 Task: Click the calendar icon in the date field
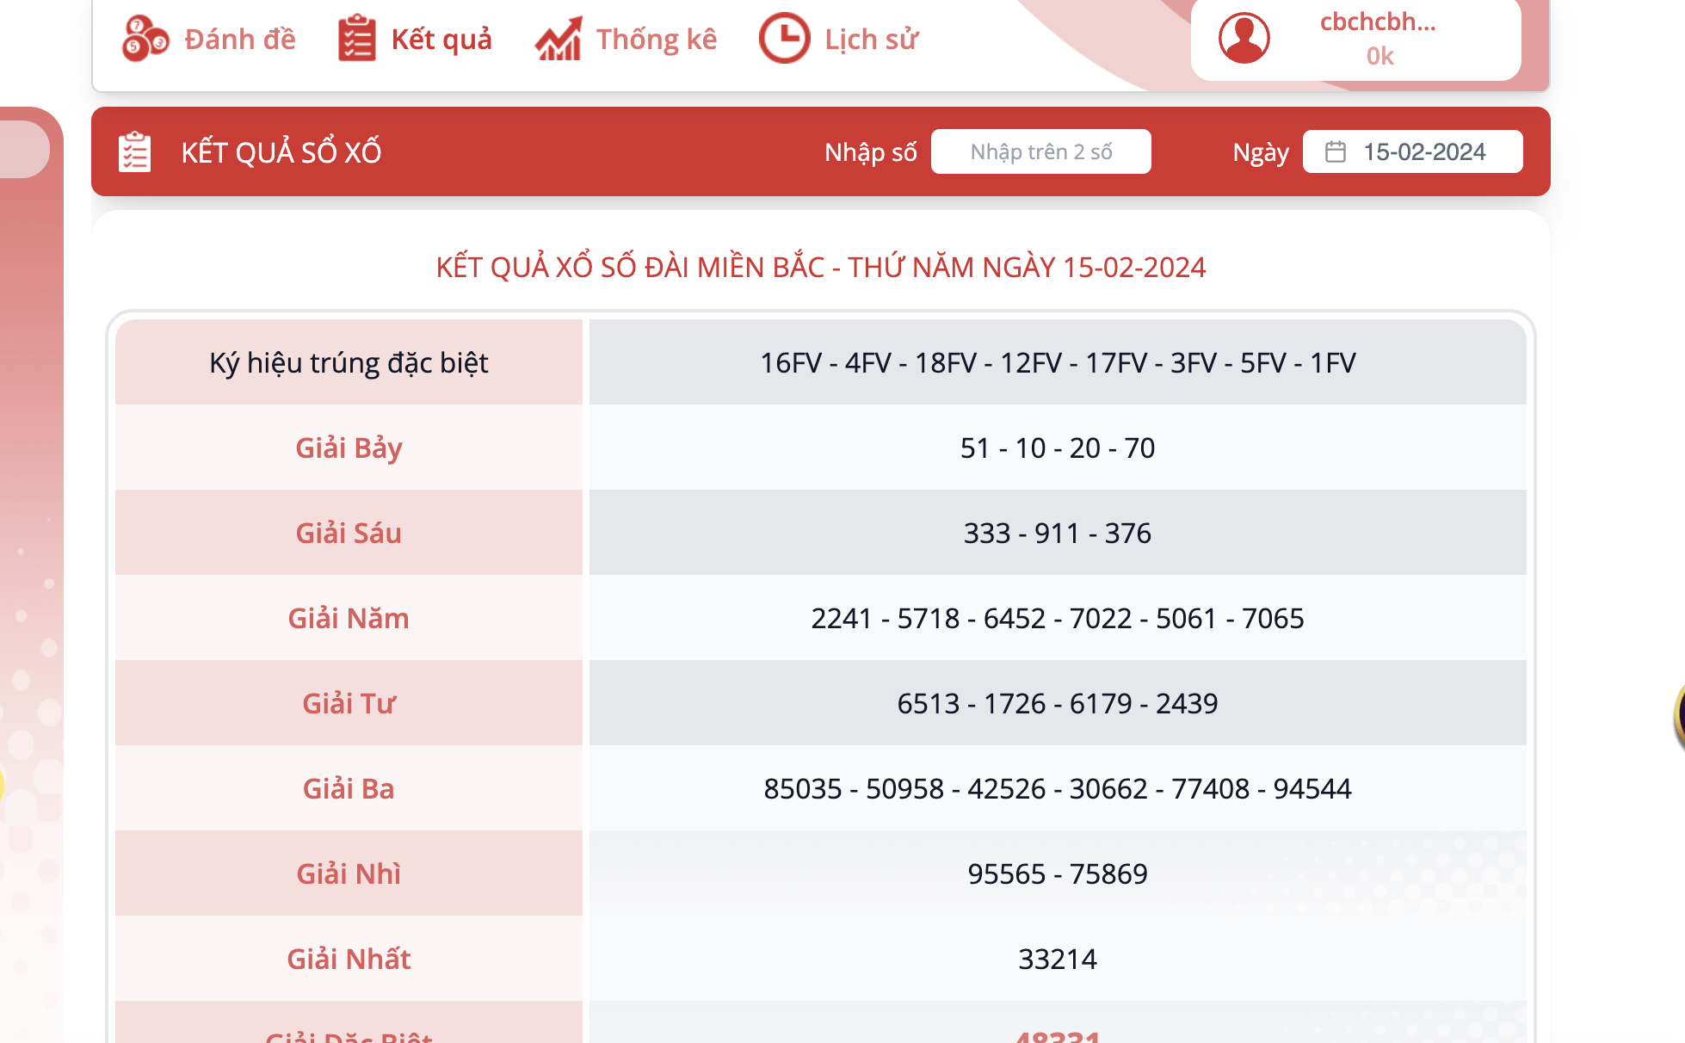(1334, 151)
